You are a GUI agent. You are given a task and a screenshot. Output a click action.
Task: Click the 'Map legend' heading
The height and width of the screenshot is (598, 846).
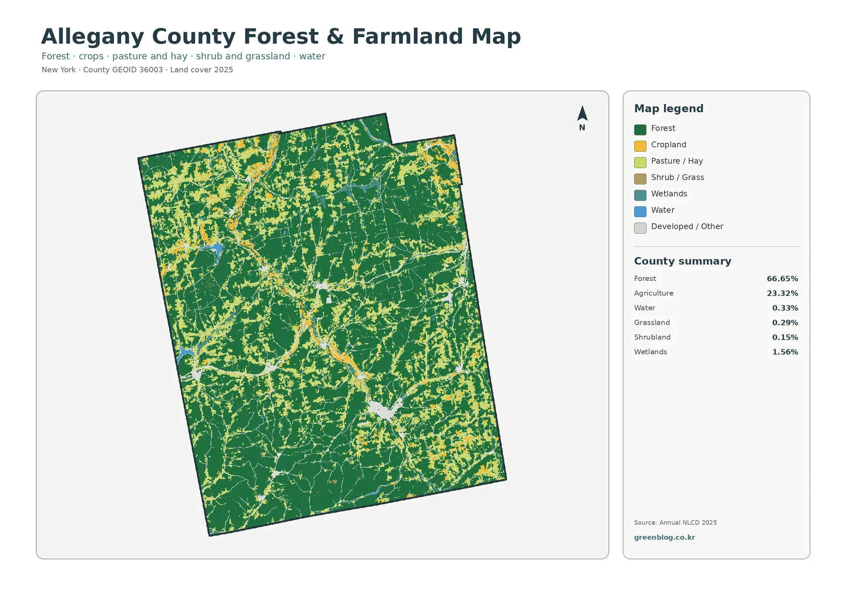669,109
